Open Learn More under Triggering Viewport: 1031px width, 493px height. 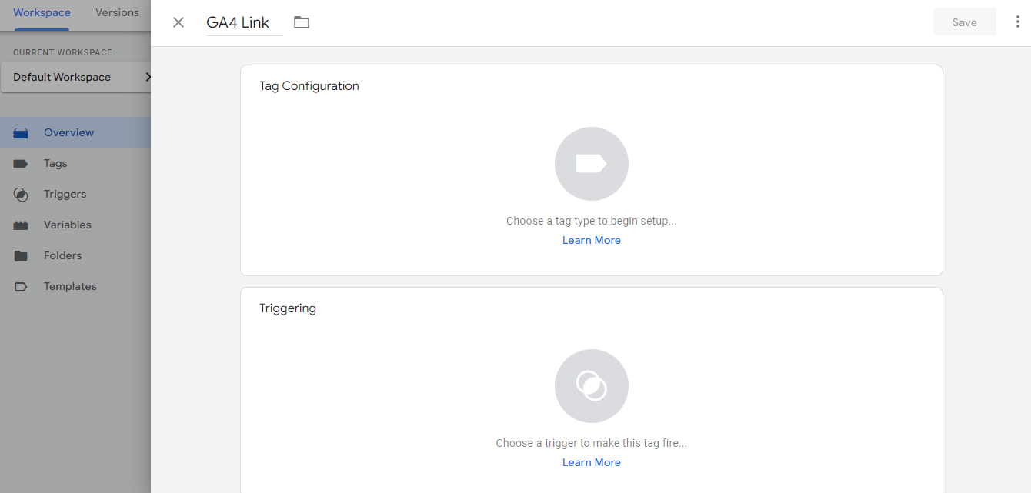click(x=591, y=462)
